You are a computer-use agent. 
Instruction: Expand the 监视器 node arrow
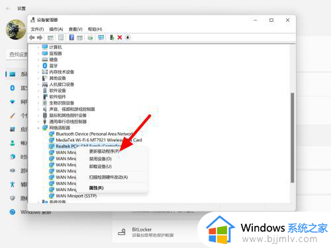(38, 53)
